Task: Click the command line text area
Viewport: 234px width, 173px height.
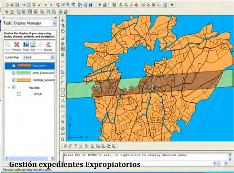Action: (146, 157)
